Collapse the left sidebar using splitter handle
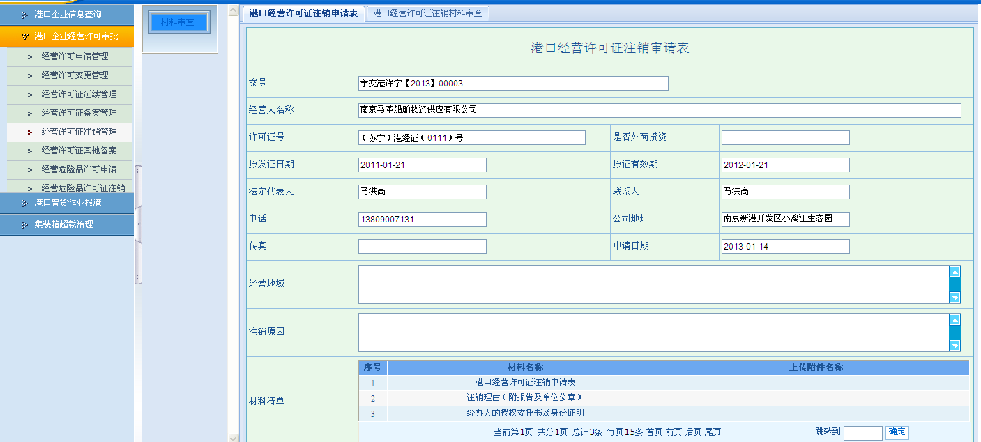981x442 pixels. 138,224
